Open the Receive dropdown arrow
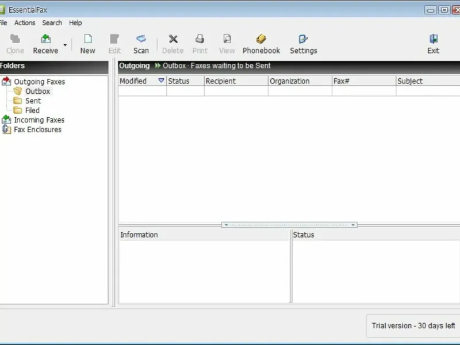This screenshot has width=460, height=345. point(65,45)
